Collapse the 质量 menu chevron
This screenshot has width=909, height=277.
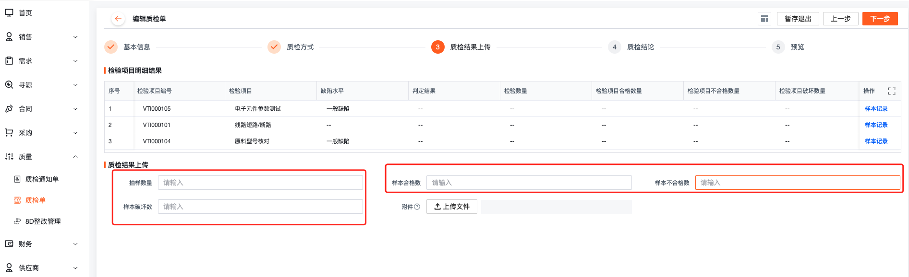tap(75, 157)
